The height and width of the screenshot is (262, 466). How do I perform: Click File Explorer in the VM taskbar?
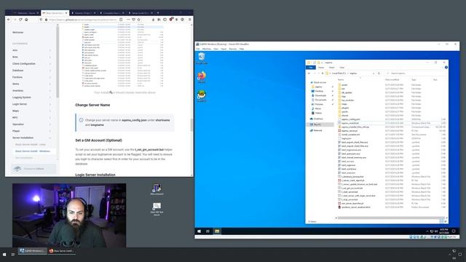217,231
